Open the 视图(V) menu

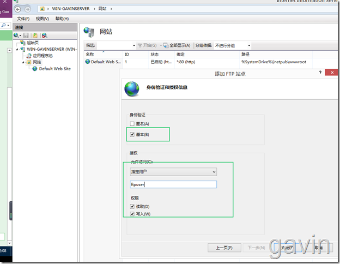pos(42,19)
